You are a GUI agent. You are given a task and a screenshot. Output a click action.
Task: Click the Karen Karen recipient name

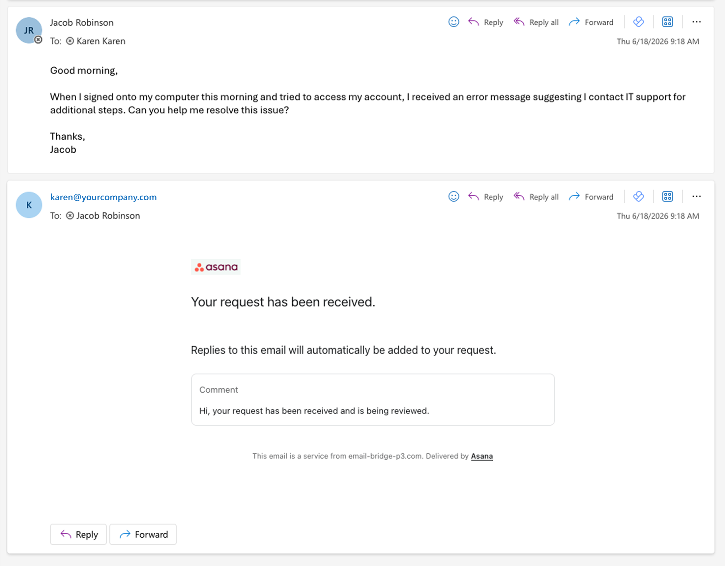(x=101, y=41)
